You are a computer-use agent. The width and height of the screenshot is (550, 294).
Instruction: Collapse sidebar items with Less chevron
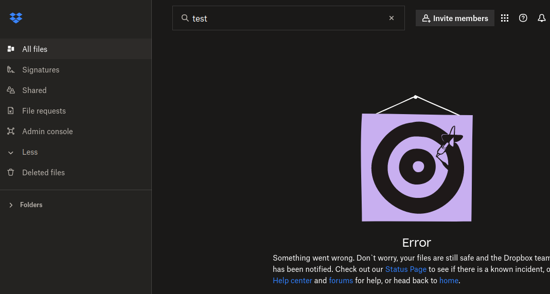[11, 152]
